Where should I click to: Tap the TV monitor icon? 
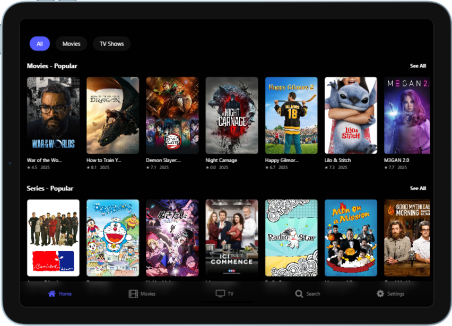(220, 294)
